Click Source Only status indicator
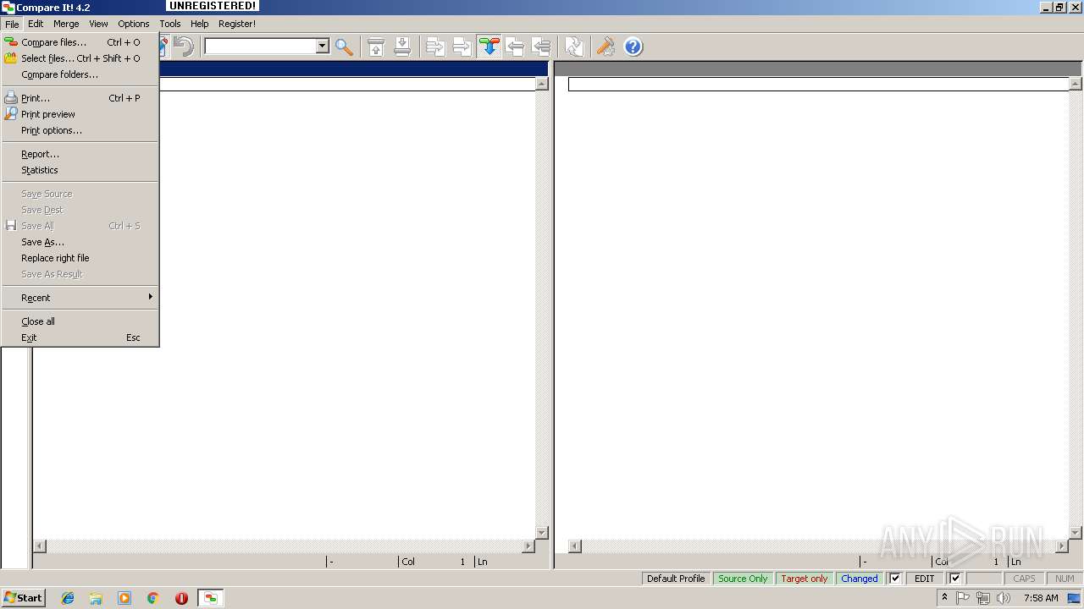This screenshot has width=1084, height=609. 743,579
